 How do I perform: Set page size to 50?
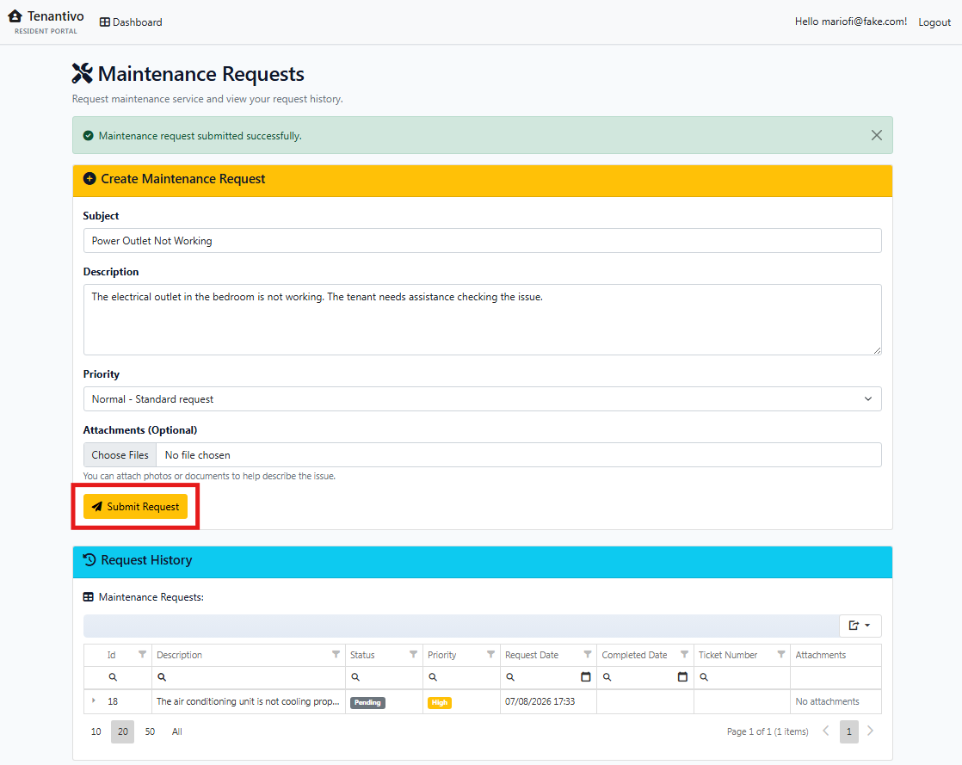150,731
